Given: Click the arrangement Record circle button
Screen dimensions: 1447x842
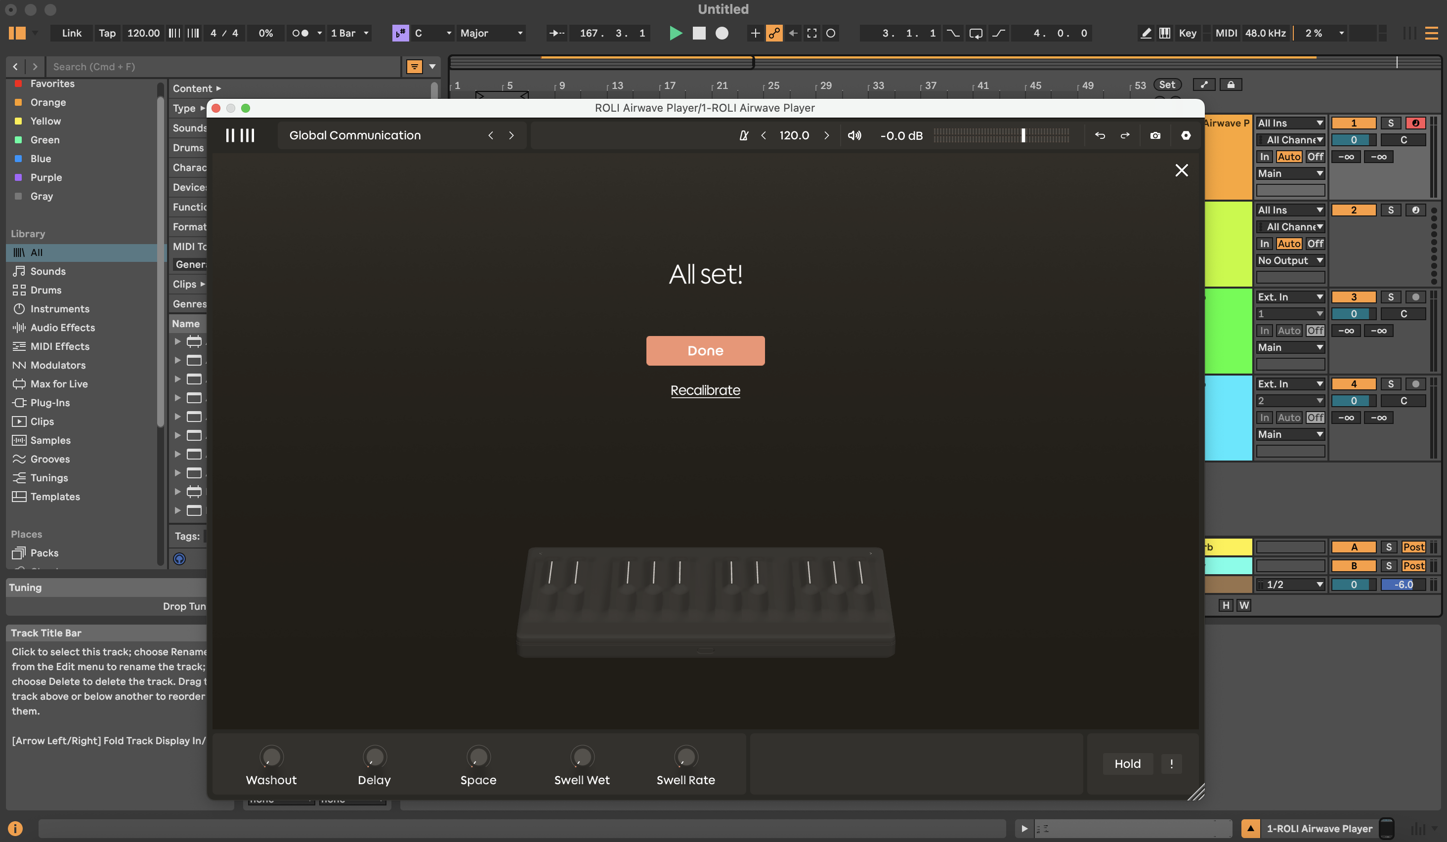Looking at the screenshot, I should click(x=722, y=33).
